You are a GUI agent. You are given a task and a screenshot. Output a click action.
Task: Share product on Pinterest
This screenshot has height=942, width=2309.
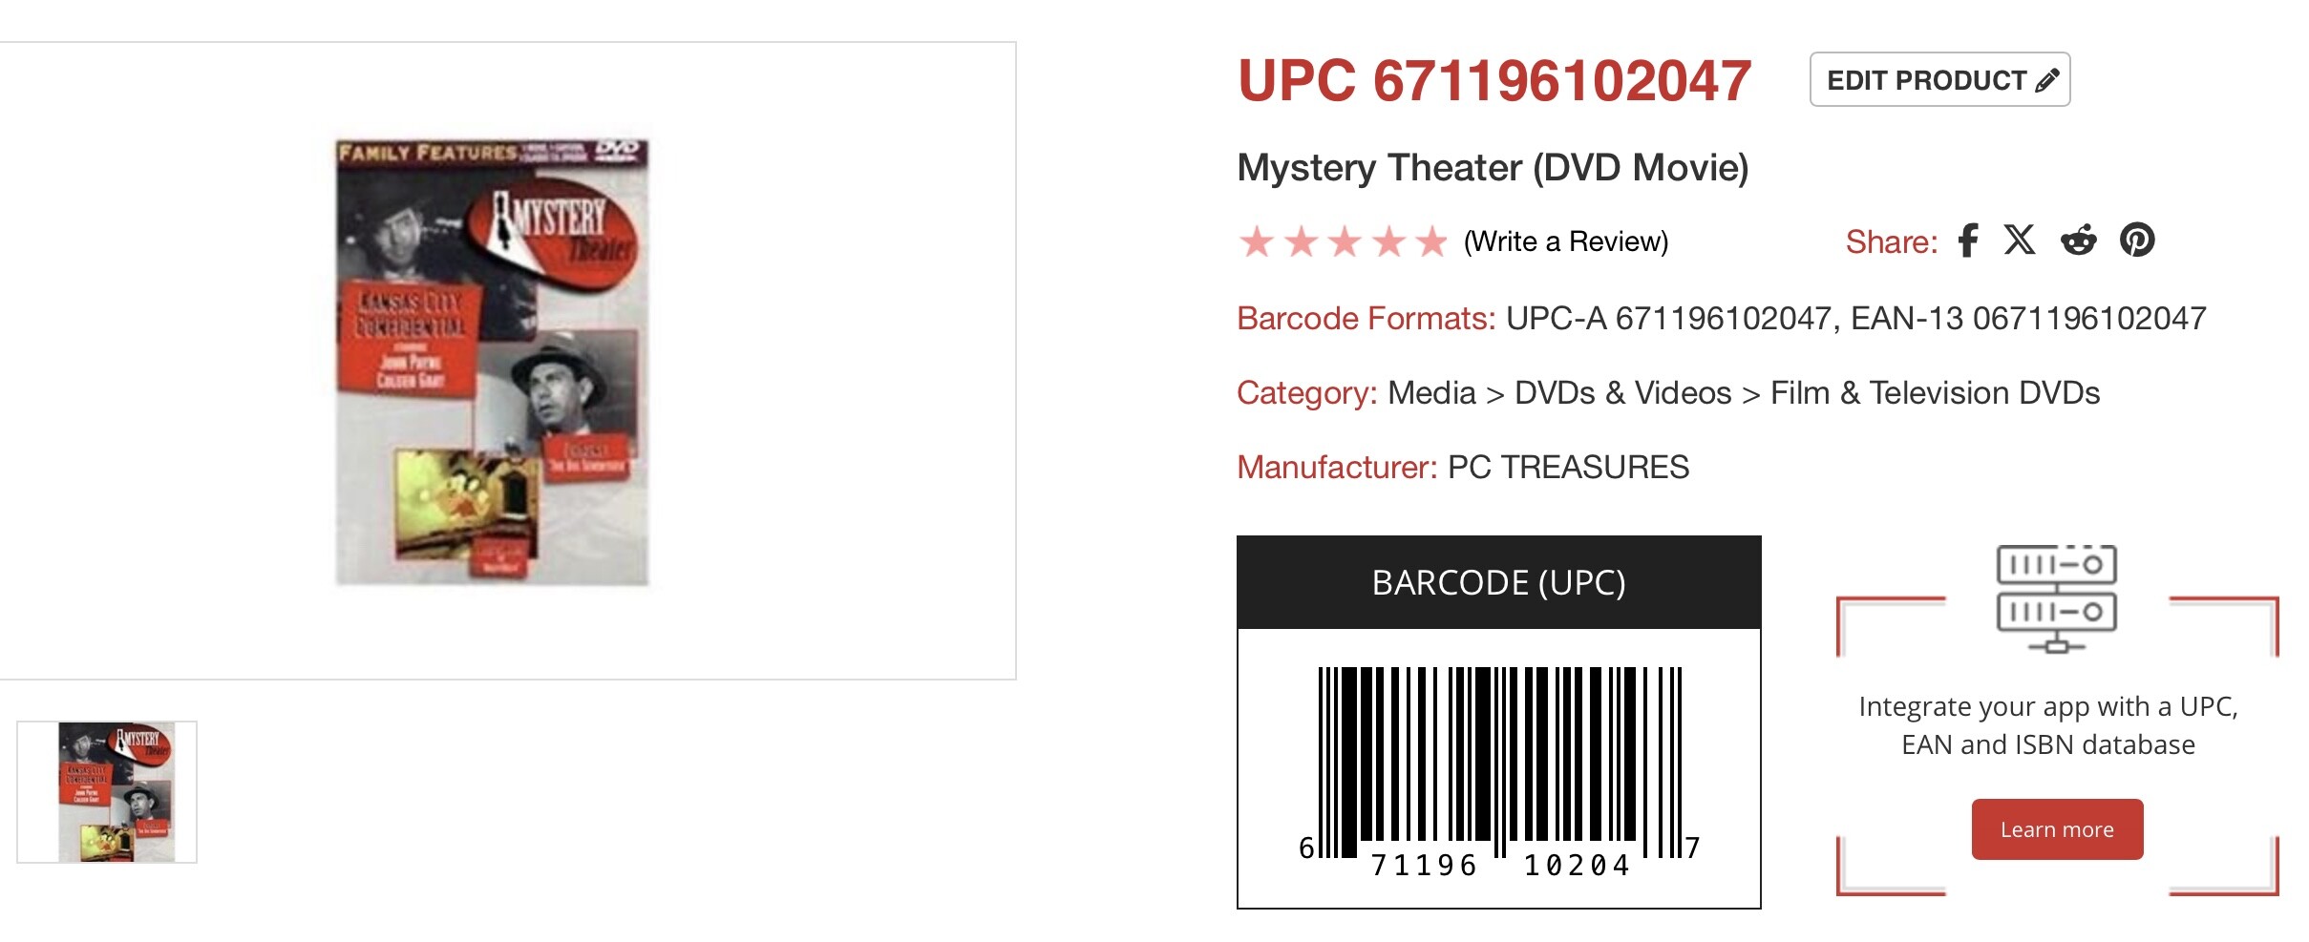point(2137,241)
